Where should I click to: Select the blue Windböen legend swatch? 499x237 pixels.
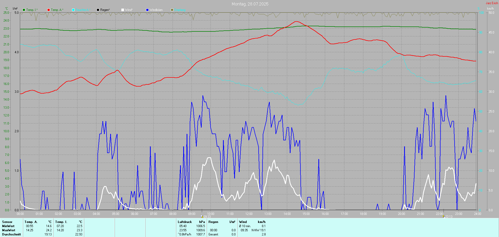click(147, 10)
